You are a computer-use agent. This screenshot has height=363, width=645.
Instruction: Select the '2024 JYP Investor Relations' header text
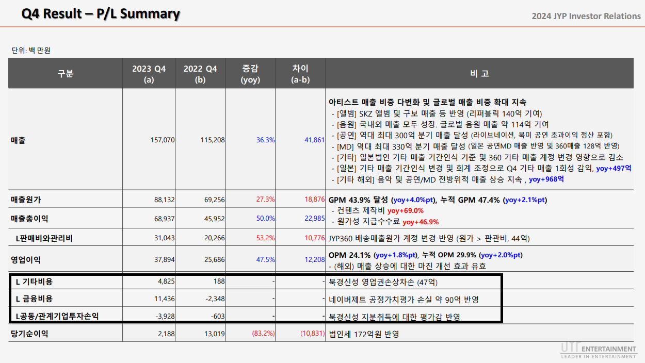586,16
